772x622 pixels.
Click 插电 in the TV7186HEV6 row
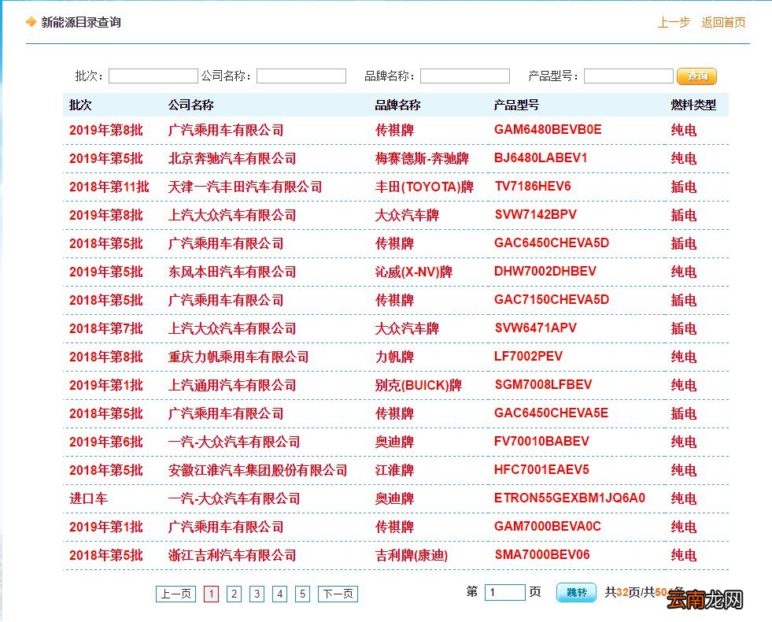(684, 187)
